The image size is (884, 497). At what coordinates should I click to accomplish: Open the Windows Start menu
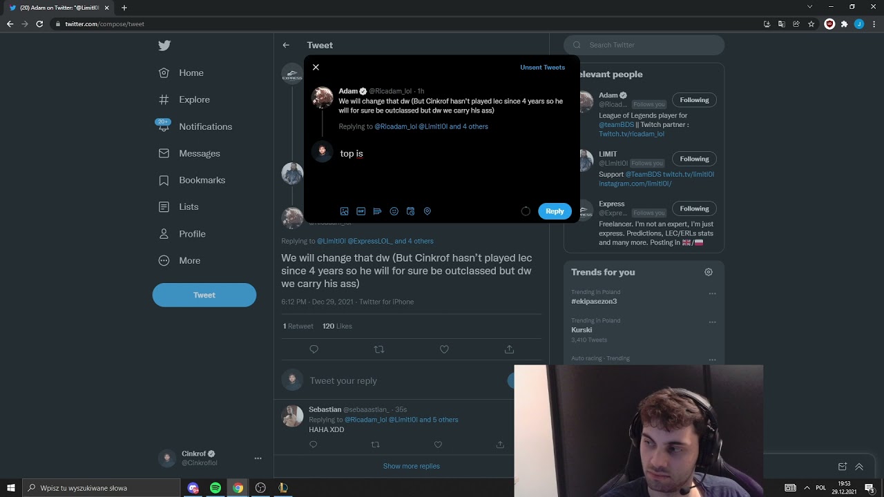(11, 488)
